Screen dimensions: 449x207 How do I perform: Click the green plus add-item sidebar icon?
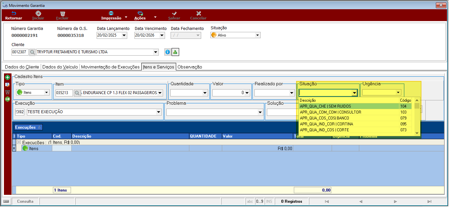click(x=8, y=78)
